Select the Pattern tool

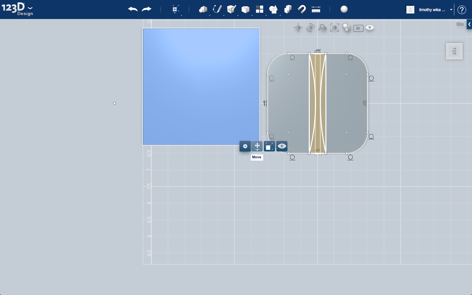pyautogui.click(x=260, y=9)
